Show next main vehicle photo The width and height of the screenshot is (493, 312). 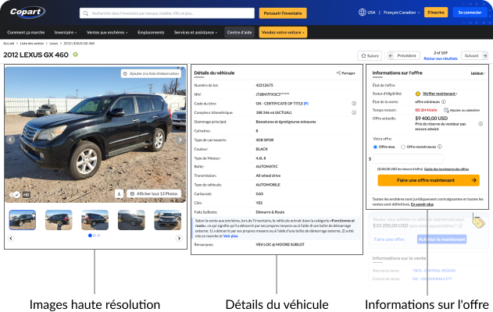[x=180, y=140]
